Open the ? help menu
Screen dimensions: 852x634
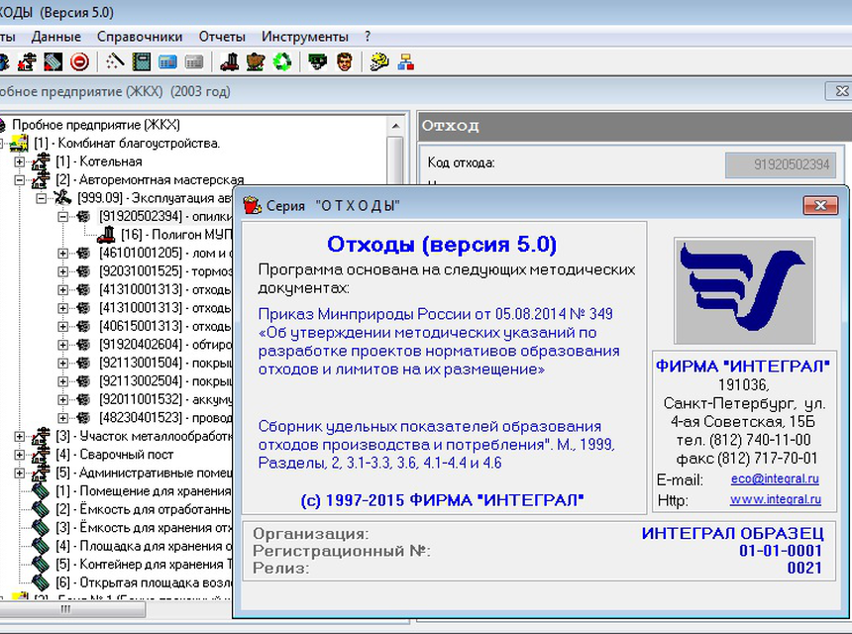368,37
